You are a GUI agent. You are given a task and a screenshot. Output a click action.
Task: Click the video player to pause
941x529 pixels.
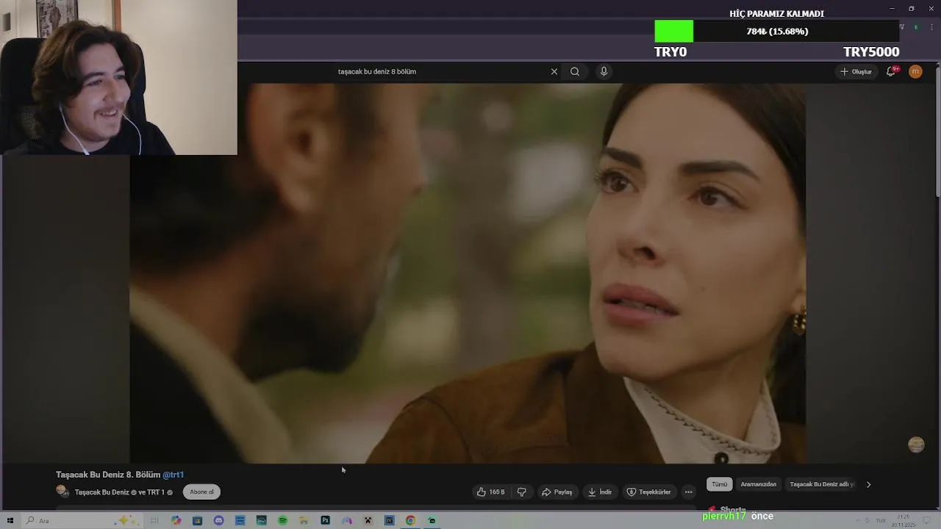[x=468, y=273]
